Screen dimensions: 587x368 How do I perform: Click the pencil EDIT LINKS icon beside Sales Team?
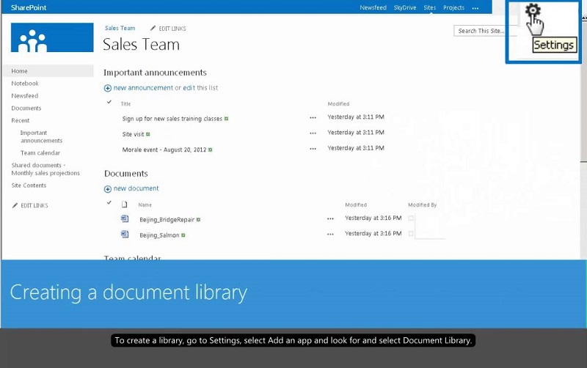click(x=153, y=28)
